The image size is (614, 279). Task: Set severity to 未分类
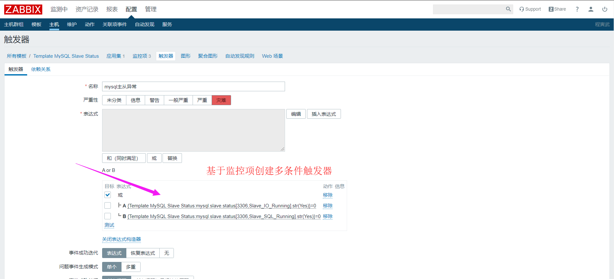pyautogui.click(x=114, y=100)
